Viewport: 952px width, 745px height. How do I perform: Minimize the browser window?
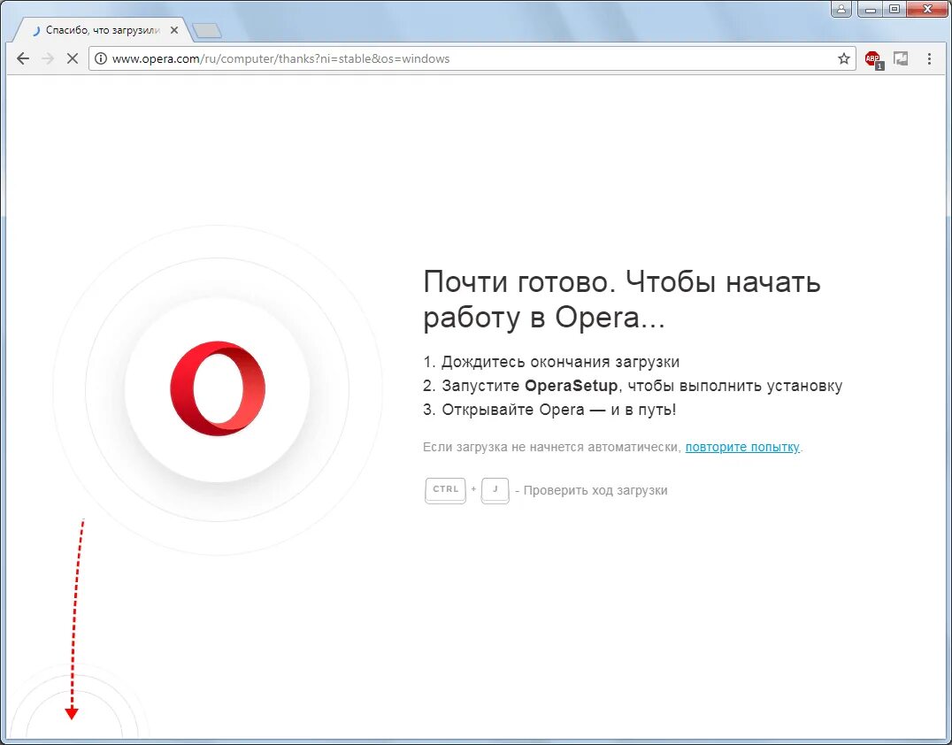tap(871, 9)
